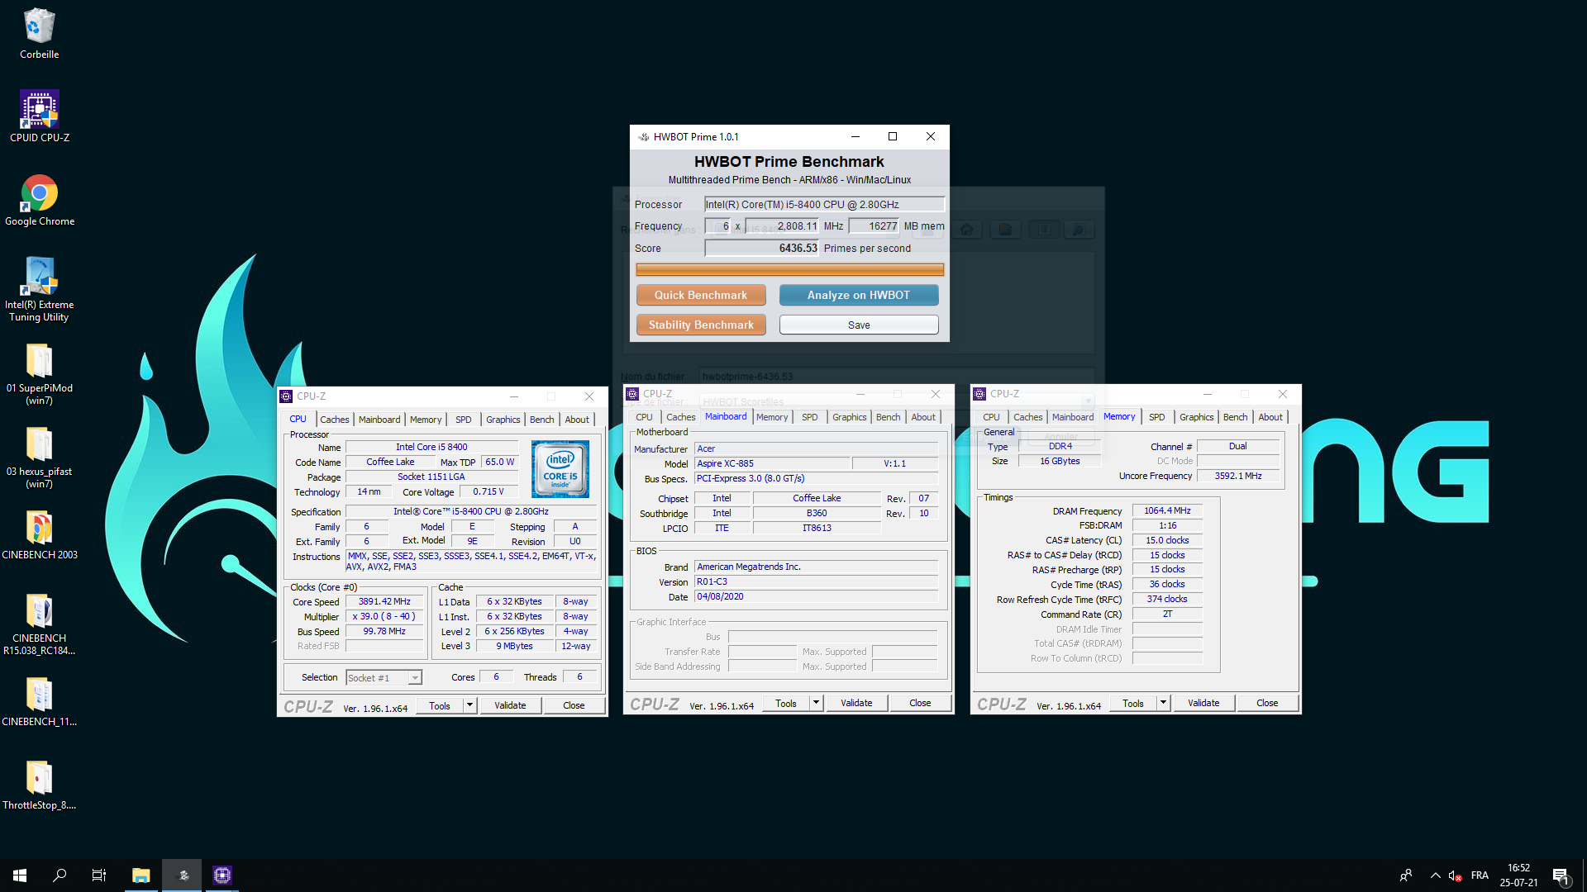The height and width of the screenshot is (892, 1587).
Task: Click Validate in middle CPU-Z window
Action: 856,703
